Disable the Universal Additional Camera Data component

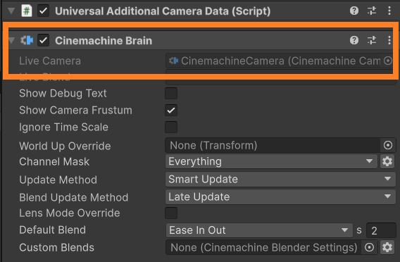tap(44, 11)
